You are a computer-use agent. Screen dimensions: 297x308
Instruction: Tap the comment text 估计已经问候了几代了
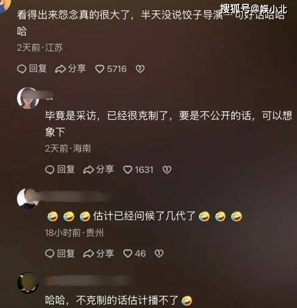(x=145, y=216)
